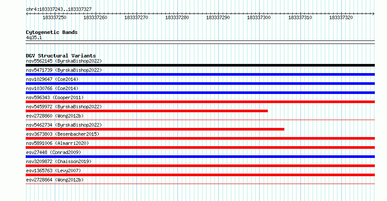Click ruler position 183337250
387x201 pixels.
[54, 17]
